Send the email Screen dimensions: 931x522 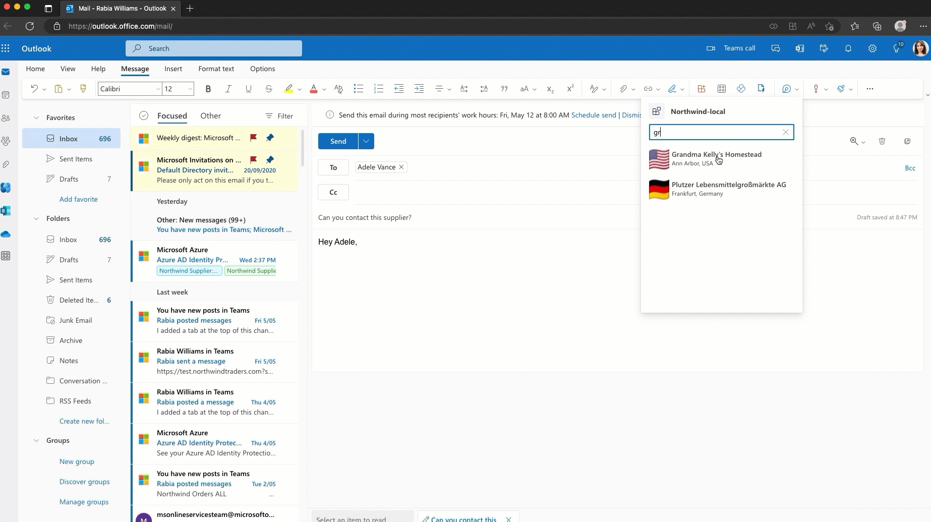click(338, 141)
